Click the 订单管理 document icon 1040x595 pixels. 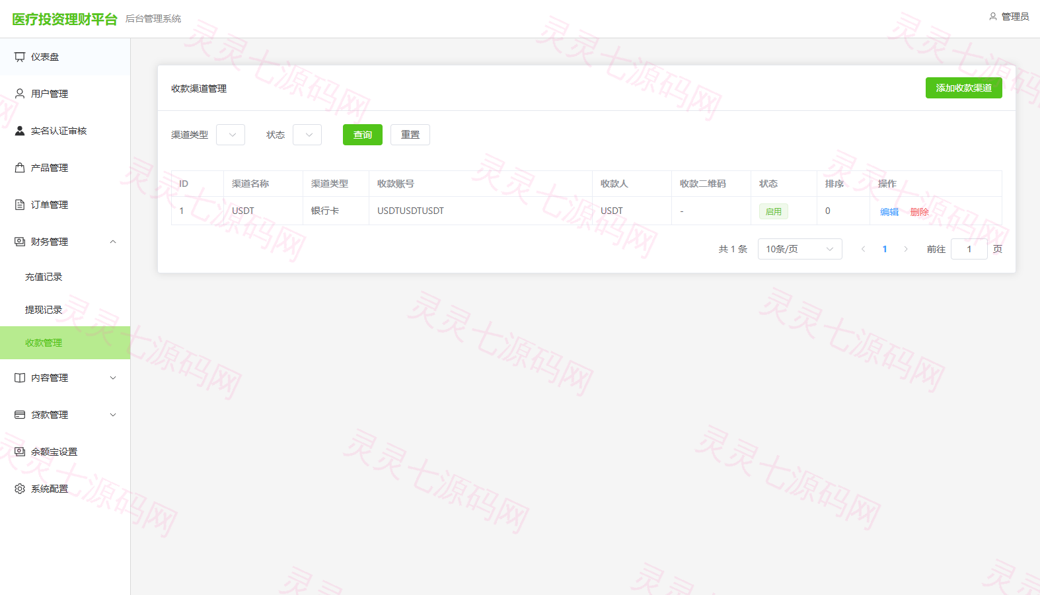(20, 205)
